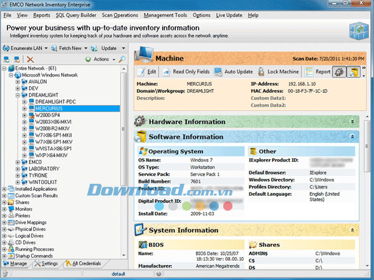The height and width of the screenshot is (280, 374).
Task: Expand the LABORATORY domain node
Action: (17, 169)
